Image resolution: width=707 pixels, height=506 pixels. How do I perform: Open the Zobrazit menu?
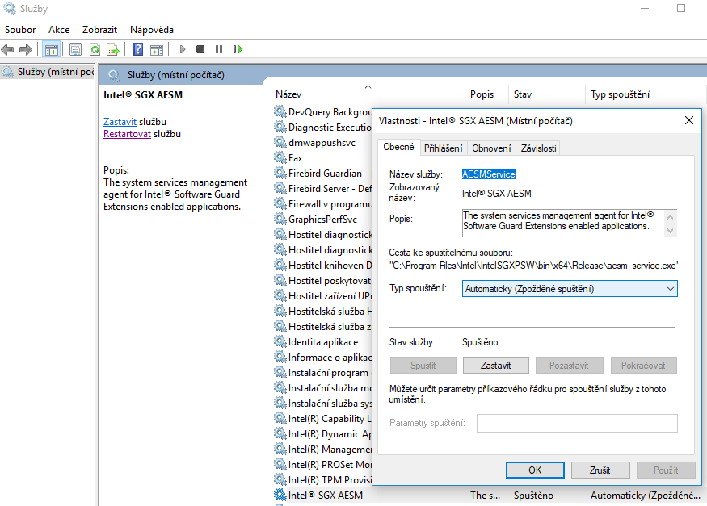99,30
